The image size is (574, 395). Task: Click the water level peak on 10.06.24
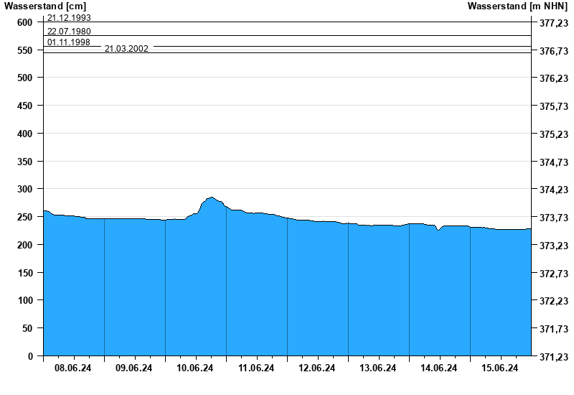click(211, 197)
